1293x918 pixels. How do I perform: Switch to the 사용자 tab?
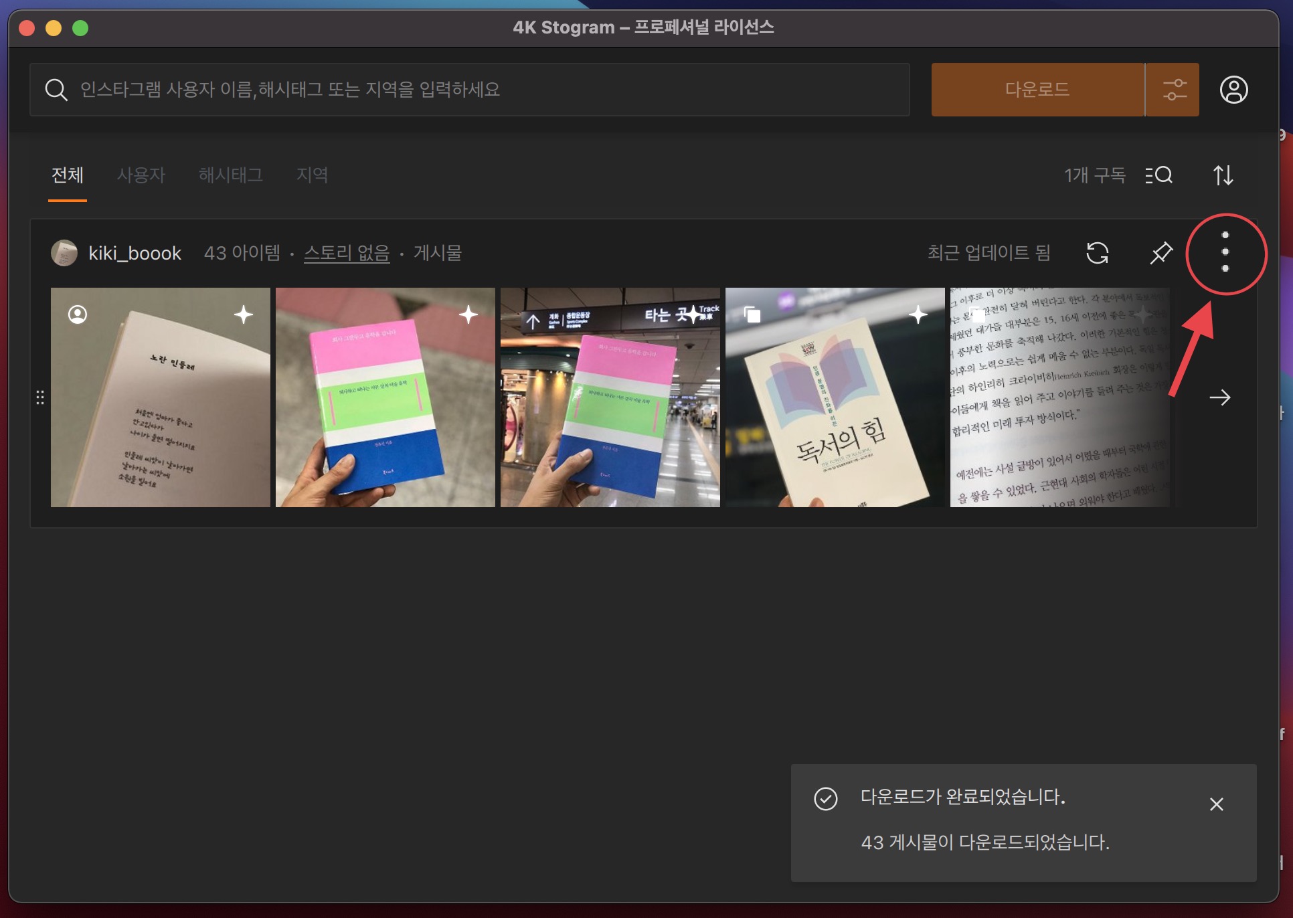click(141, 175)
